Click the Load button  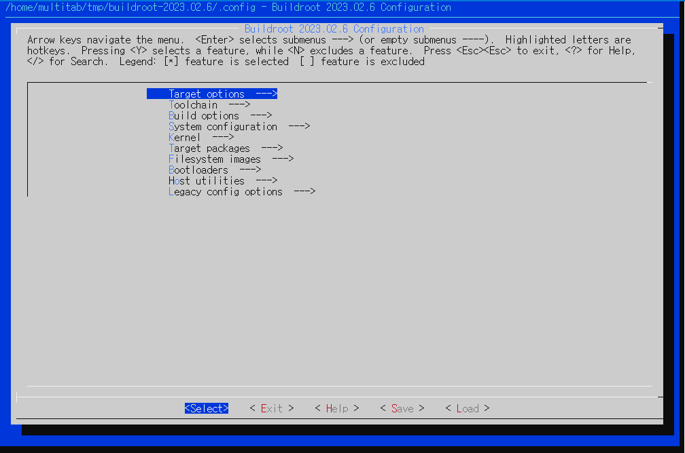coord(468,408)
